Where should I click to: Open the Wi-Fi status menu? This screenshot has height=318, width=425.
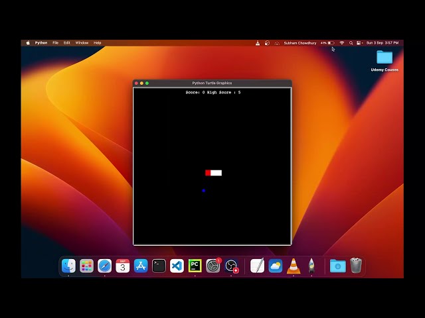[x=342, y=43]
